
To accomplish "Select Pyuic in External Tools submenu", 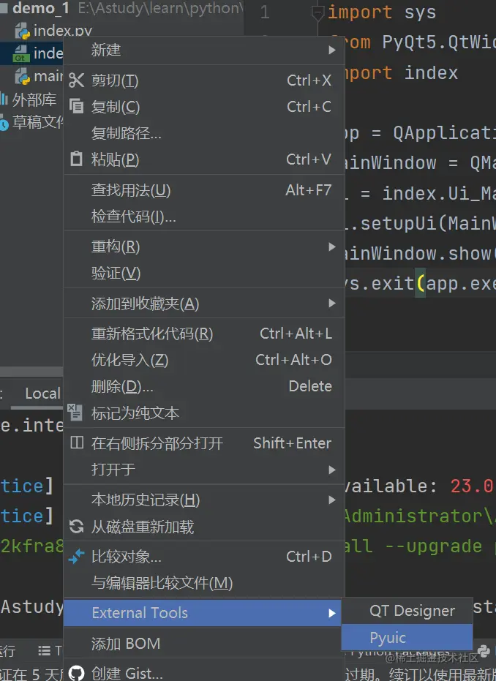I will point(407,637).
